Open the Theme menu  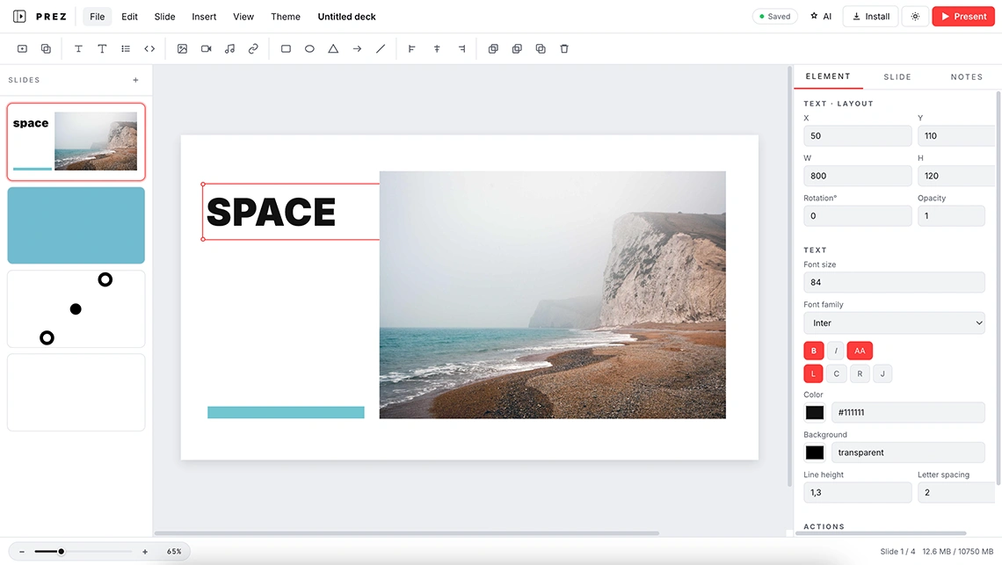pyautogui.click(x=286, y=17)
